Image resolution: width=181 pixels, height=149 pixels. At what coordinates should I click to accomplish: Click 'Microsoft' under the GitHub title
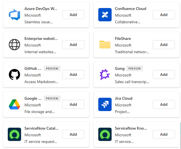point(33,75)
